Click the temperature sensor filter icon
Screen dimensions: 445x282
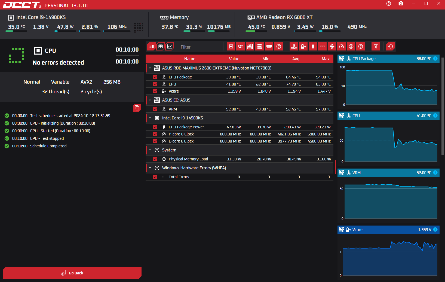pyautogui.click(x=294, y=46)
